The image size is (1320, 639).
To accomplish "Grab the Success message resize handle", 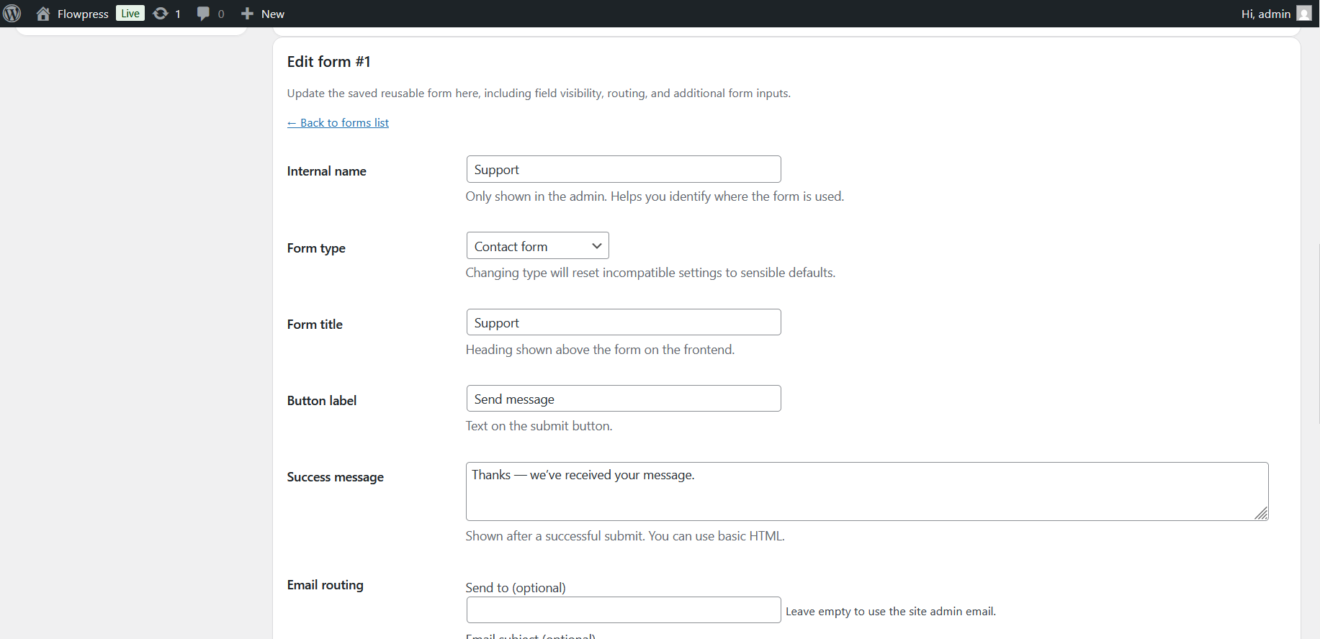I will click(x=1261, y=513).
